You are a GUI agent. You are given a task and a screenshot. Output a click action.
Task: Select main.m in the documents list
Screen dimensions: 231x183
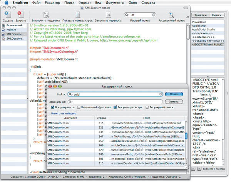pos(11,29)
